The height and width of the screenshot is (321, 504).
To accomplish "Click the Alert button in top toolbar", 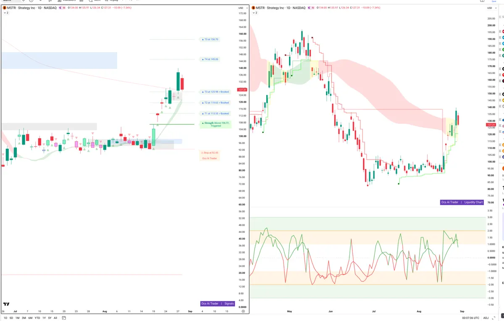I will click(x=94, y=1).
